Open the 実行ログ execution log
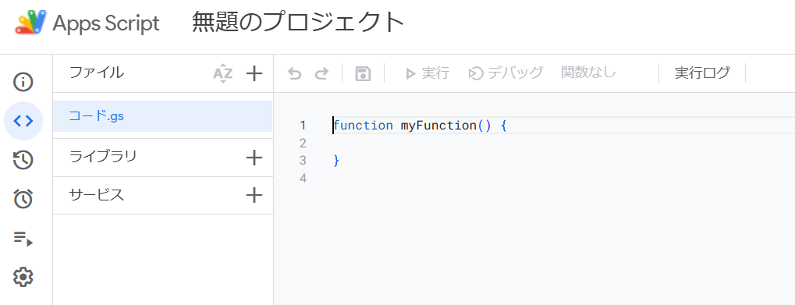Viewport: 795px width, 305px height. coord(702,73)
